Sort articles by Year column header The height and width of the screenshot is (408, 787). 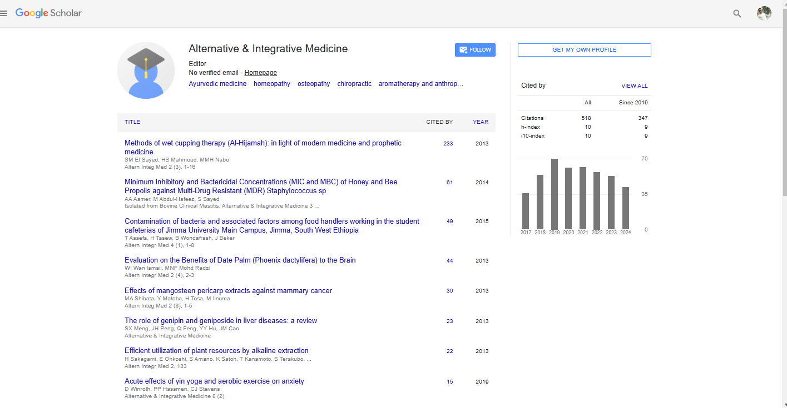click(x=481, y=122)
